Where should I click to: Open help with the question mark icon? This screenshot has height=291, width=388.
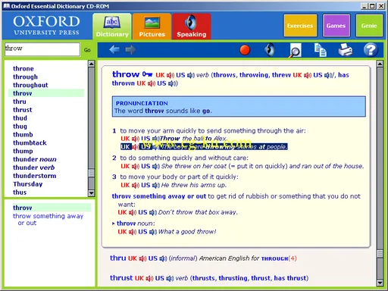[x=371, y=50]
